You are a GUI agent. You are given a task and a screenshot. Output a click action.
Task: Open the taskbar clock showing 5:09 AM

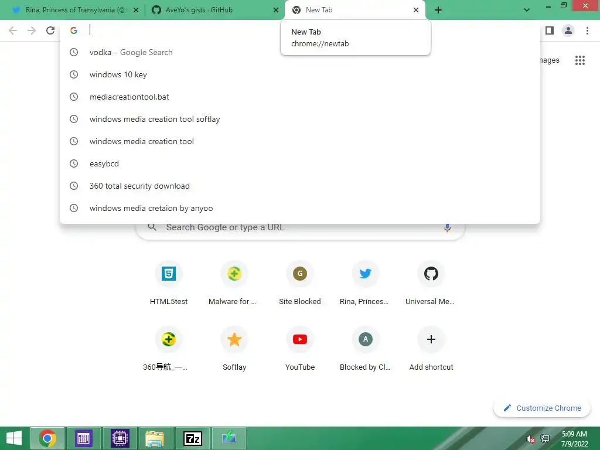click(x=574, y=438)
